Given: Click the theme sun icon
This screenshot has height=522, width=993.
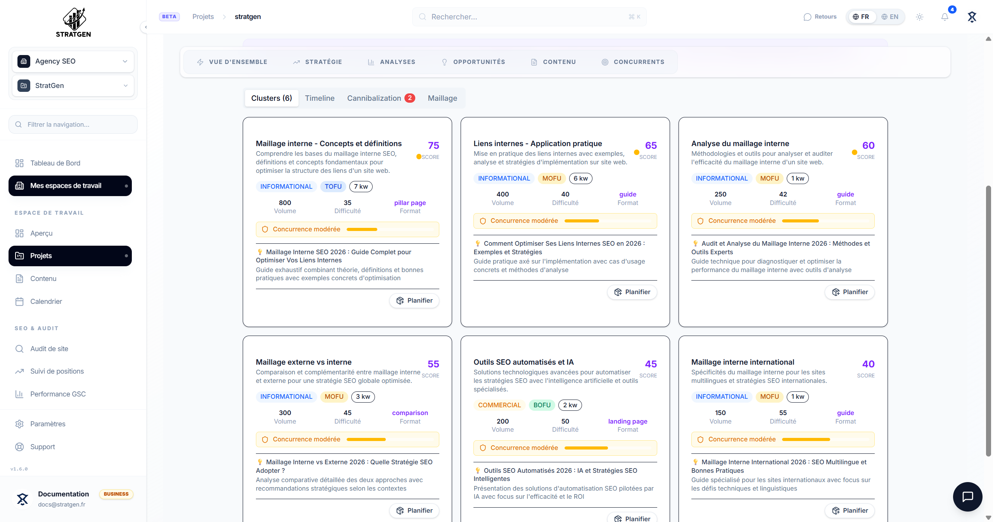Looking at the screenshot, I should click(919, 17).
